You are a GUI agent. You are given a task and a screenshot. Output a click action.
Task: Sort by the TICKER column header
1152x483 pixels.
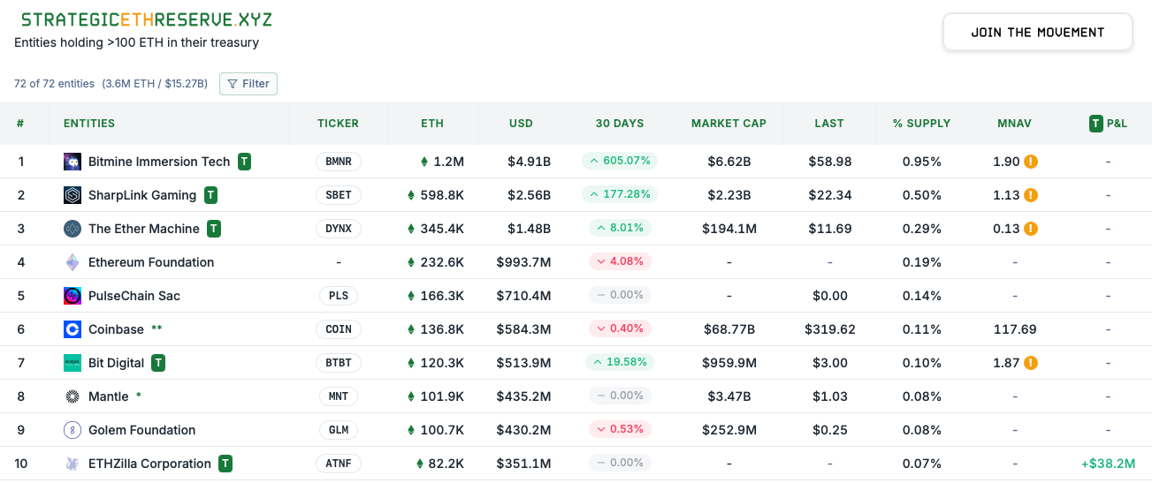click(339, 124)
